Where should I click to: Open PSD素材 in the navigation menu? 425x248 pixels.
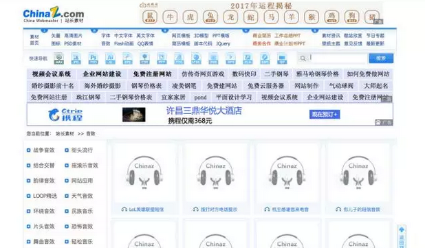click(x=73, y=43)
